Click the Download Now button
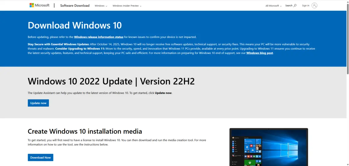This screenshot has width=349, height=166. click(x=40, y=158)
